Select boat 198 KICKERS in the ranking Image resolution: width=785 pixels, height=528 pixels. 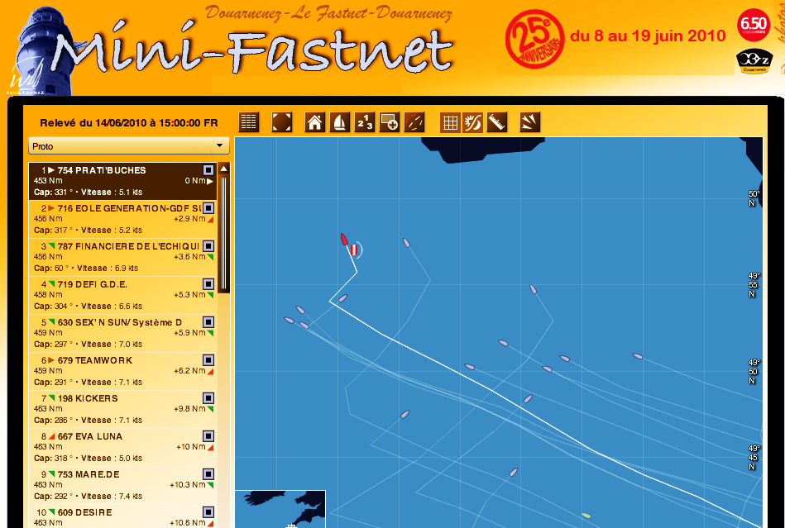(122, 409)
